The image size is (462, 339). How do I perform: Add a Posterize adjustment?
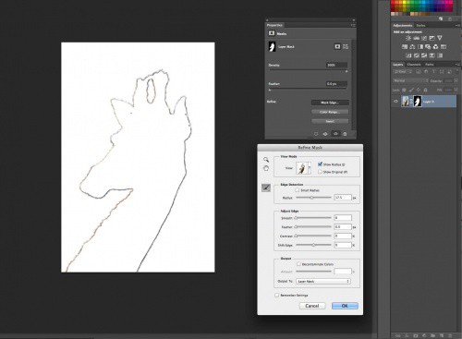pos(417,55)
